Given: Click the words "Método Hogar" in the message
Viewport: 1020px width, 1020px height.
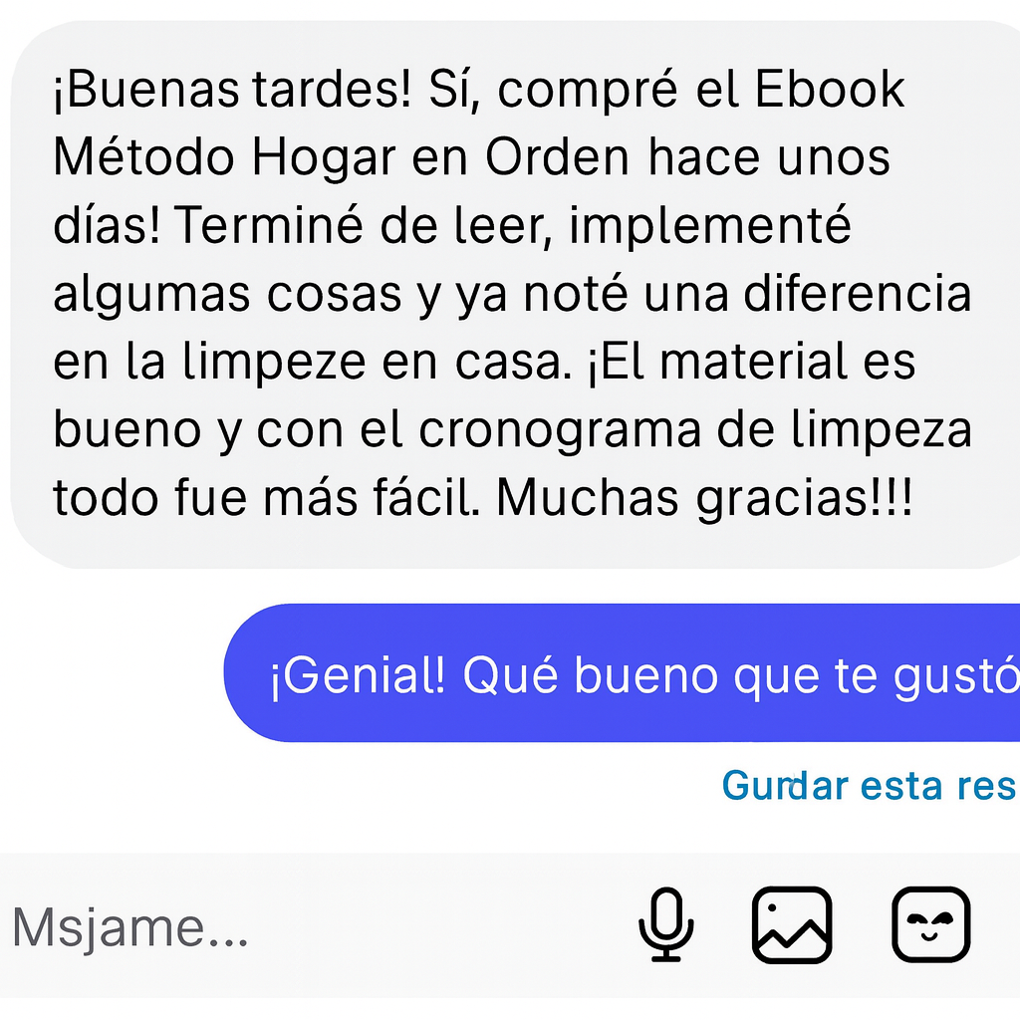Looking at the screenshot, I should pyautogui.click(x=224, y=157).
